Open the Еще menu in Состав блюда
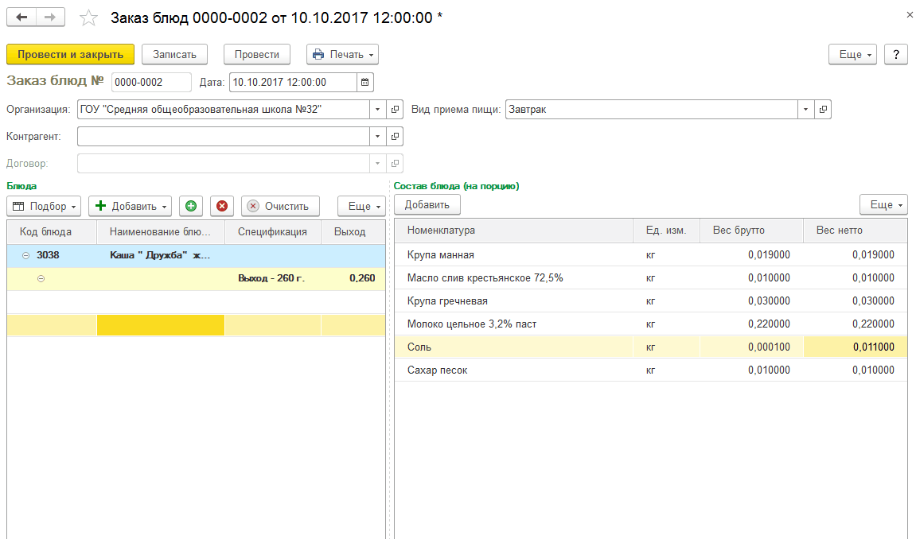Image resolution: width=916 pixels, height=539 pixels. click(883, 205)
